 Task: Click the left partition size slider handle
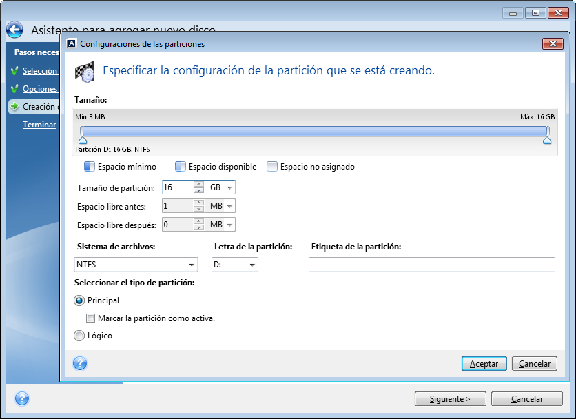[x=83, y=141]
